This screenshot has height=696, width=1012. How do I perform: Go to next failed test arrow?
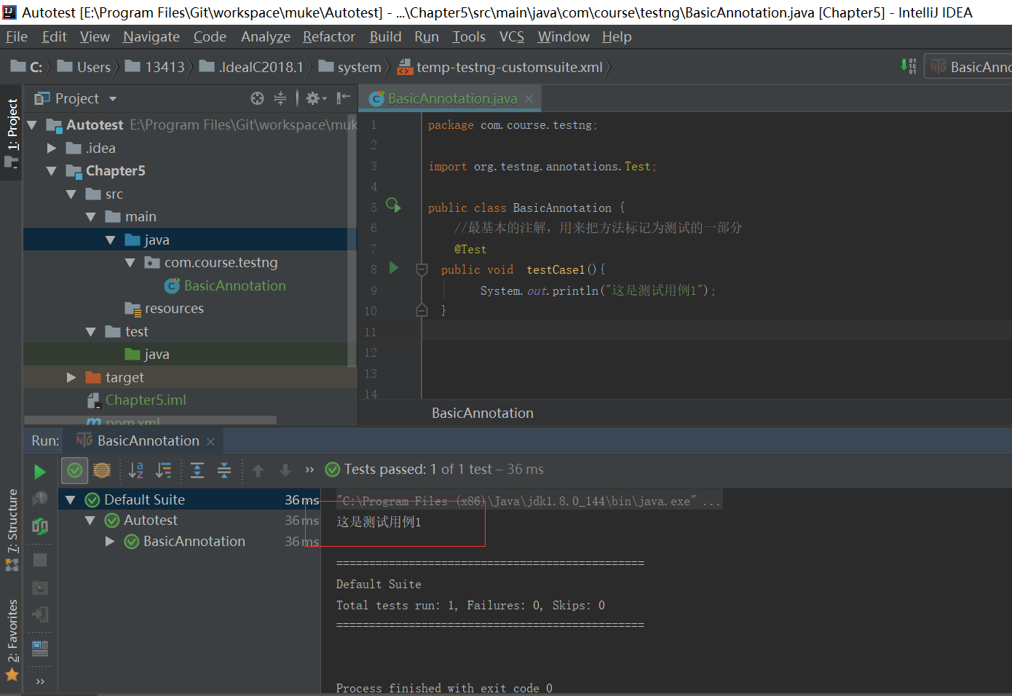point(285,470)
